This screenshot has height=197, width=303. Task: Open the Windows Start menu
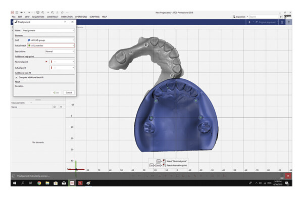(15, 183)
